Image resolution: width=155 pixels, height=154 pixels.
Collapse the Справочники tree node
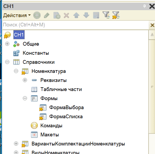[7, 62]
